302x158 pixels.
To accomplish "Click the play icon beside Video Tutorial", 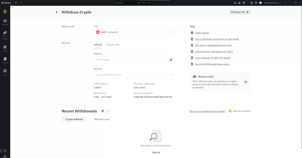I will pos(192,33).
